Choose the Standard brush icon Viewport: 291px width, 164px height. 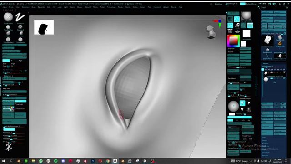[20, 27]
